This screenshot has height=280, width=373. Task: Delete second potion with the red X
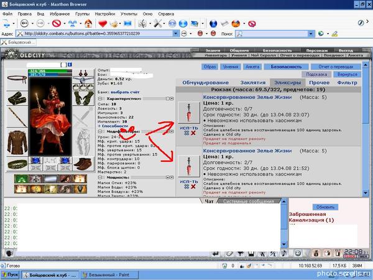tap(193, 187)
